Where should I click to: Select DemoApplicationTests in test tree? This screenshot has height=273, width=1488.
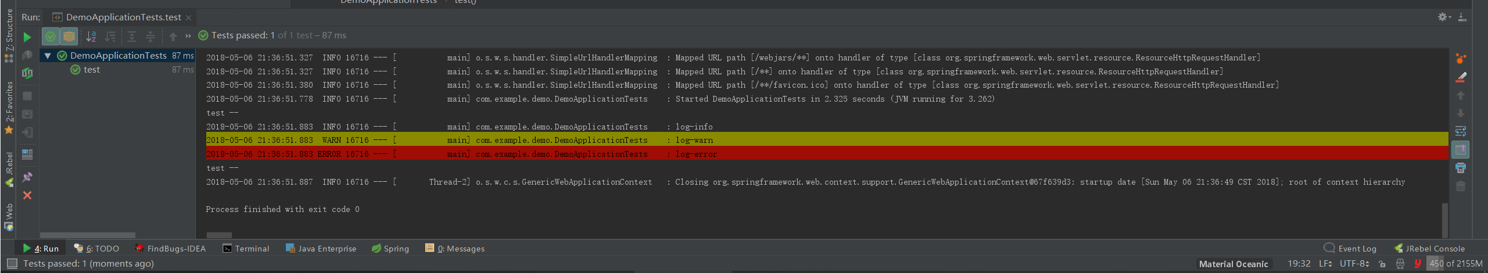[x=119, y=56]
